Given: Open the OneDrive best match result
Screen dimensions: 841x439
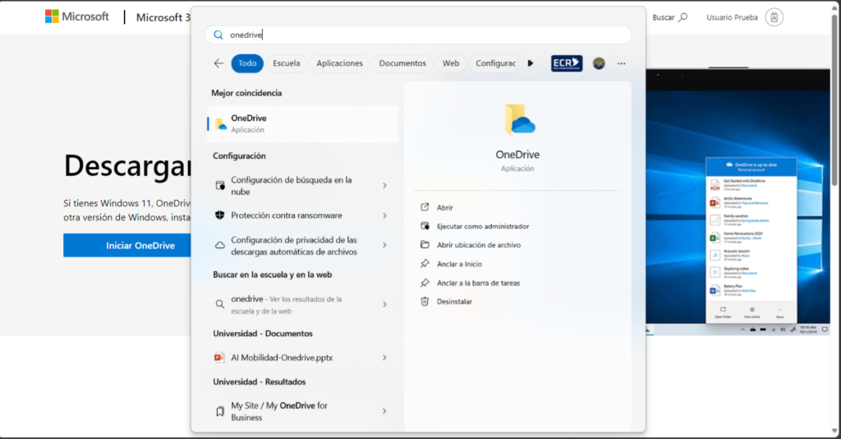Looking at the screenshot, I should (302, 123).
